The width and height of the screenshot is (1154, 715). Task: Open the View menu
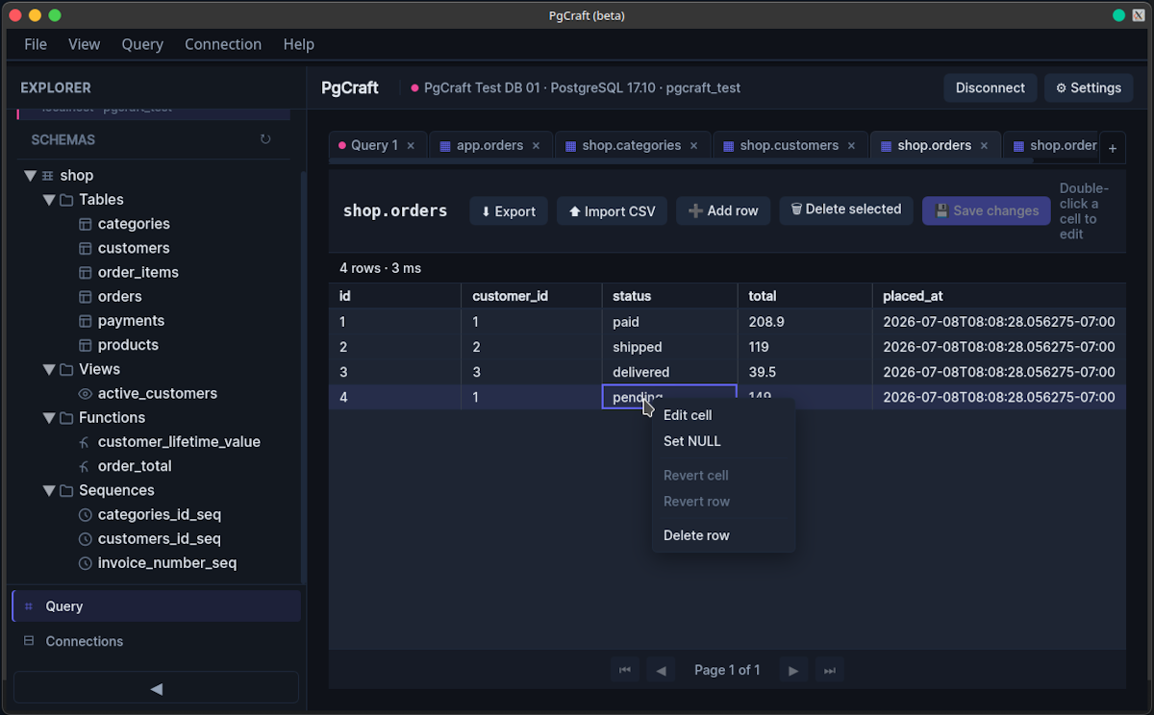pyautogui.click(x=85, y=44)
